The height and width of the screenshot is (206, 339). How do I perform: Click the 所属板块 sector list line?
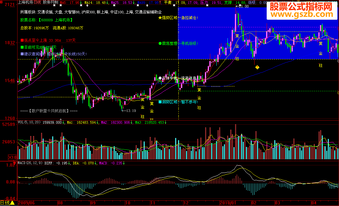(91, 12)
